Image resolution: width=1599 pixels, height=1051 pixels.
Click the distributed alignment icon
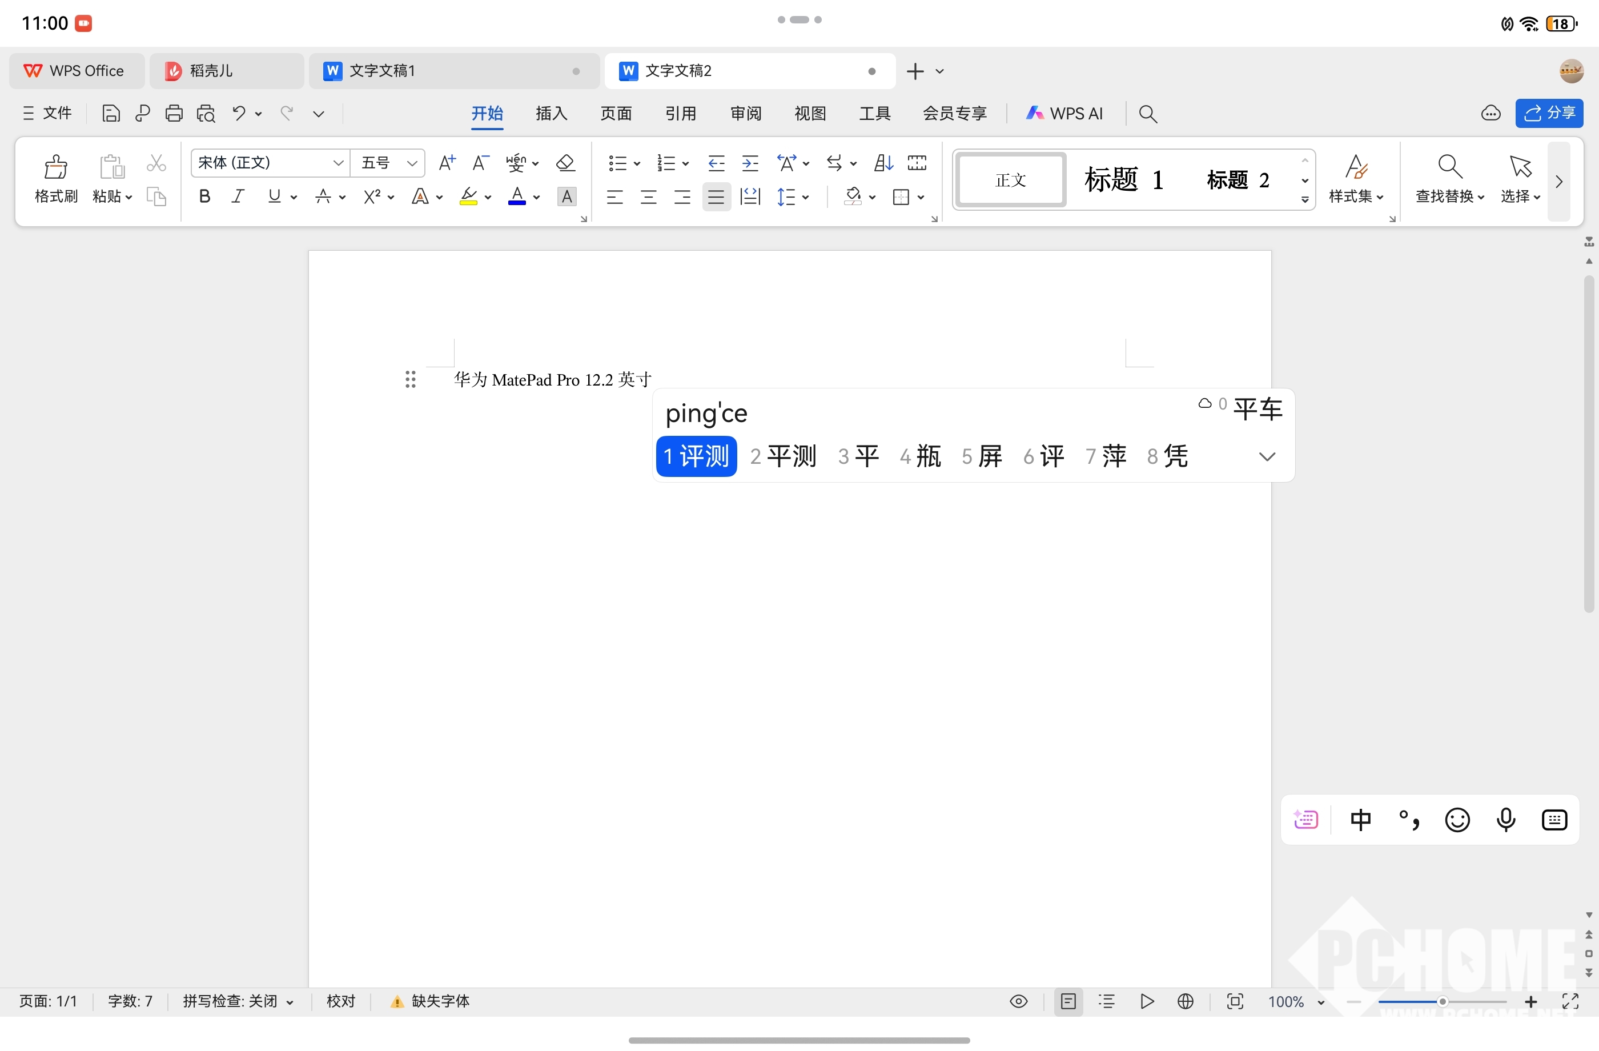[750, 197]
